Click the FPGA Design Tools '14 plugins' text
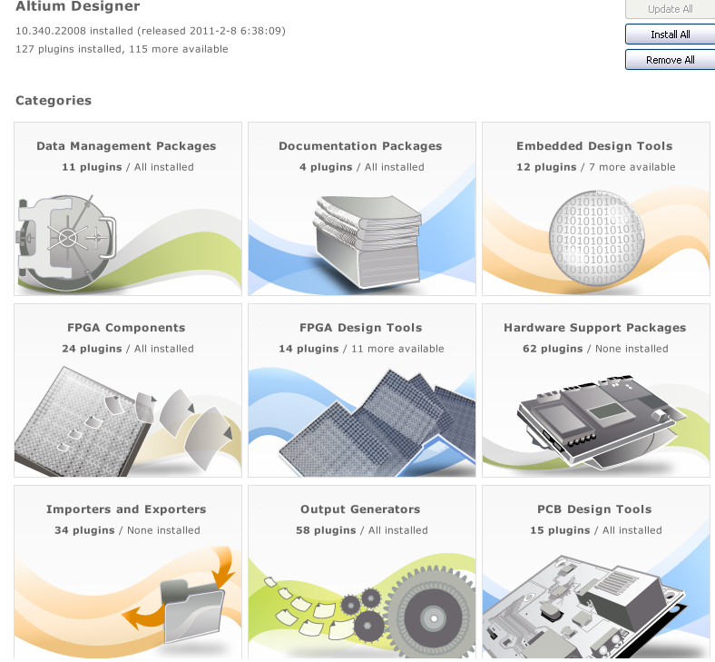The height and width of the screenshot is (662, 715). click(x=309, y=349)
